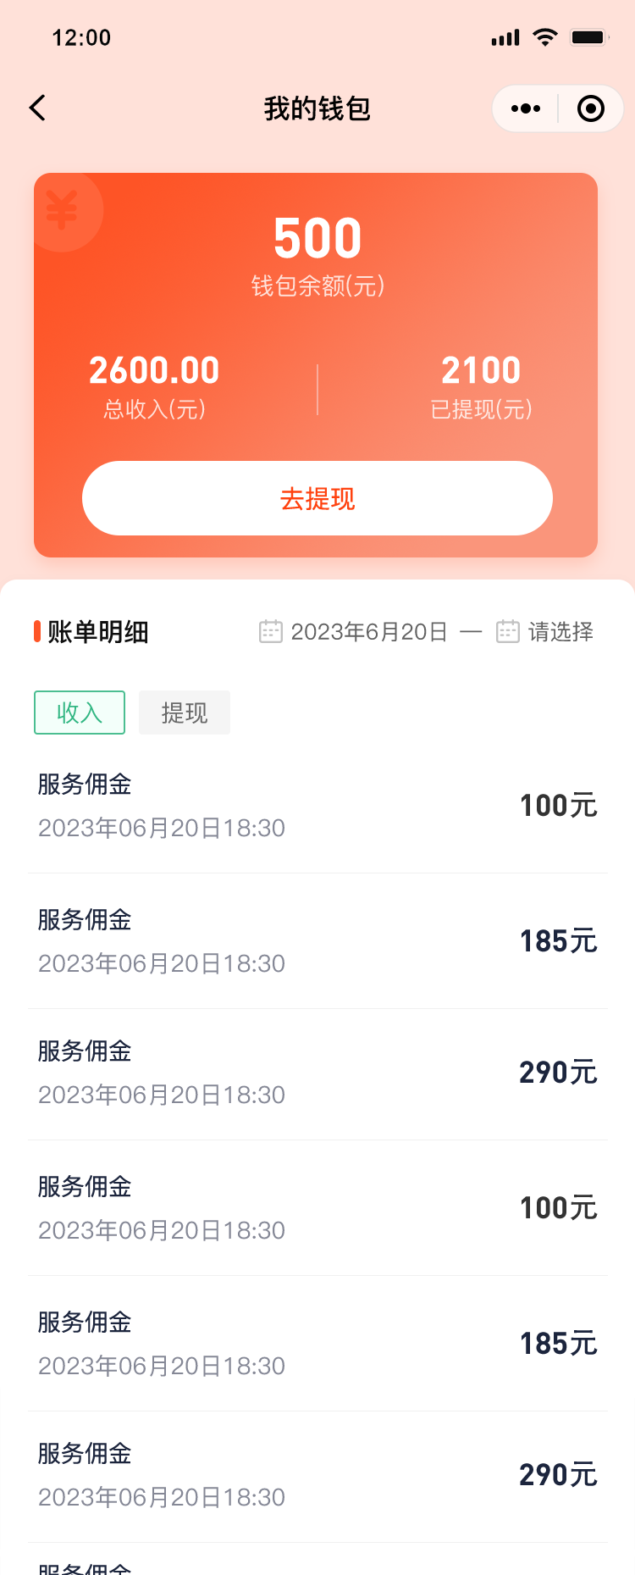This screenshot has width=635, height=1575.
Task: Tap the mini-program close circle icon
Action: (x=590, y=108)
